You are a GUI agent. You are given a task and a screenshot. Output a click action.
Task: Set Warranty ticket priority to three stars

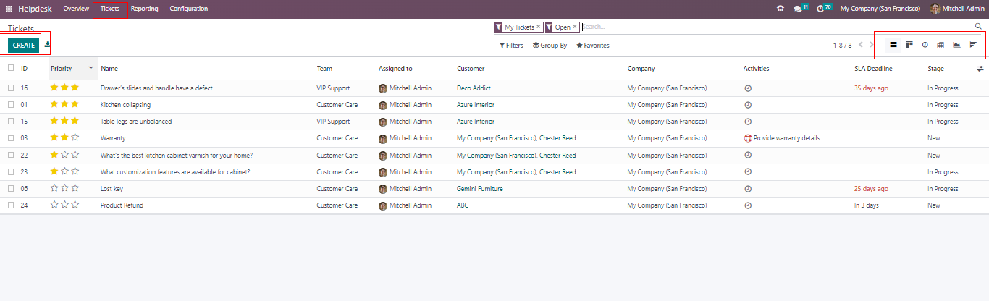75,138
